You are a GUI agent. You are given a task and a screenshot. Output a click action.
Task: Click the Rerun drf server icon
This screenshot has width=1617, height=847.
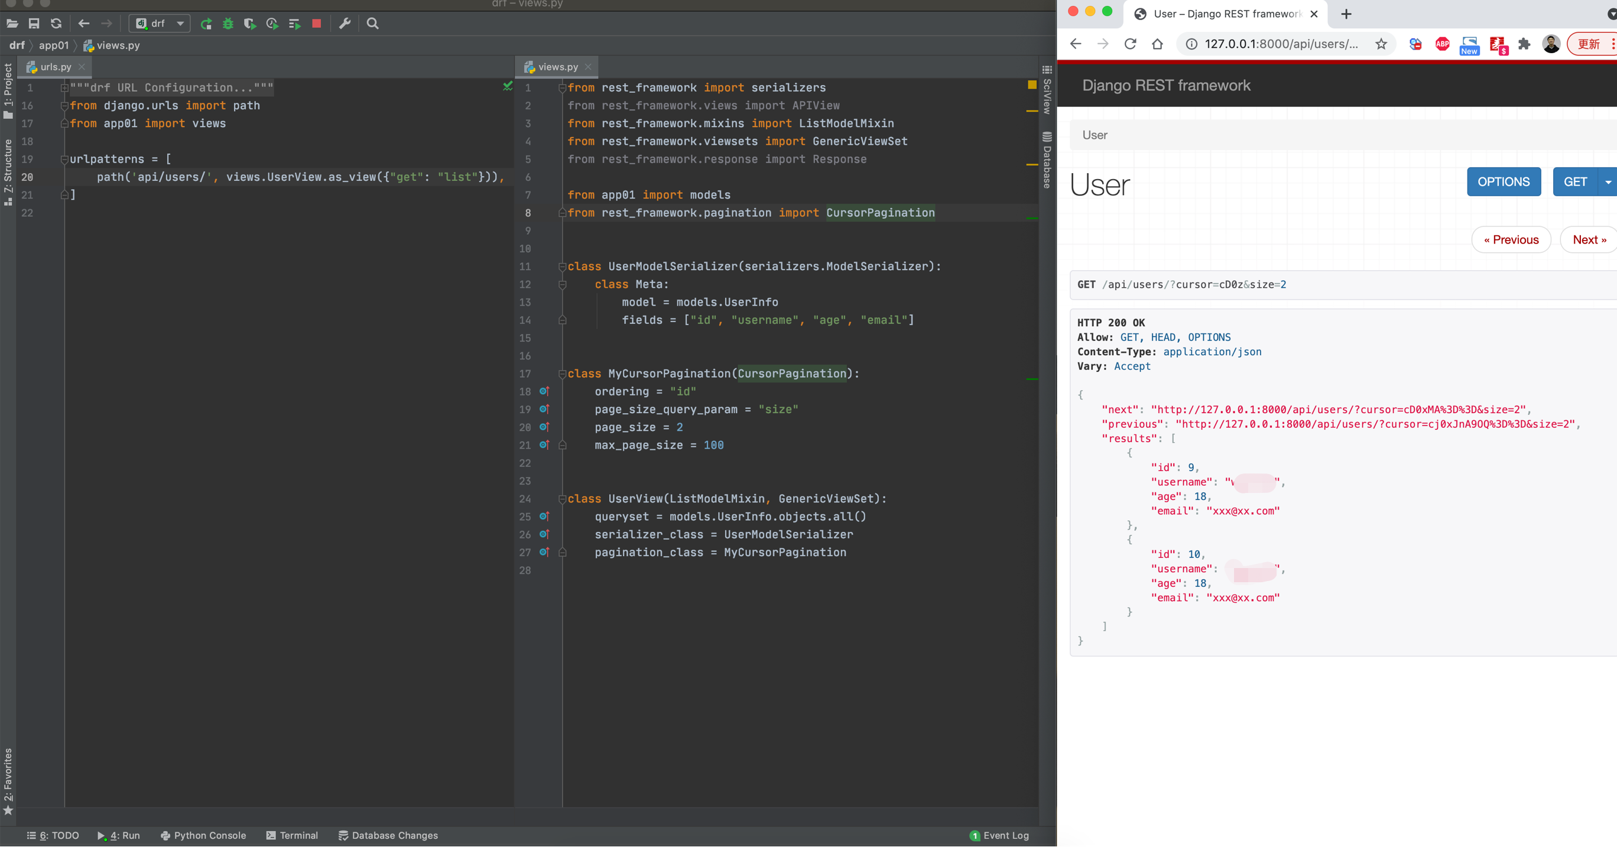206,24
